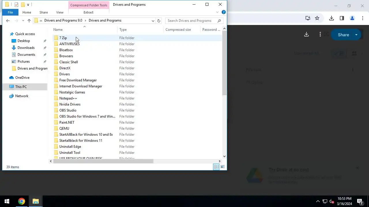Click the search magnifier icon
This screenshot has height=207, width=369.
[219, 21]
